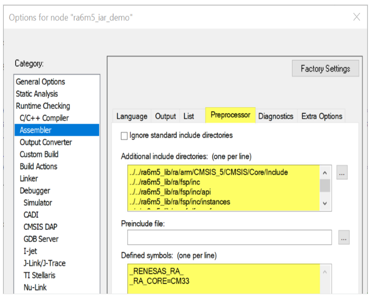Image resolution: width=372 pixels, height=298 pixels.
Task: Select Build Actions category
Action: pos(39,167)
